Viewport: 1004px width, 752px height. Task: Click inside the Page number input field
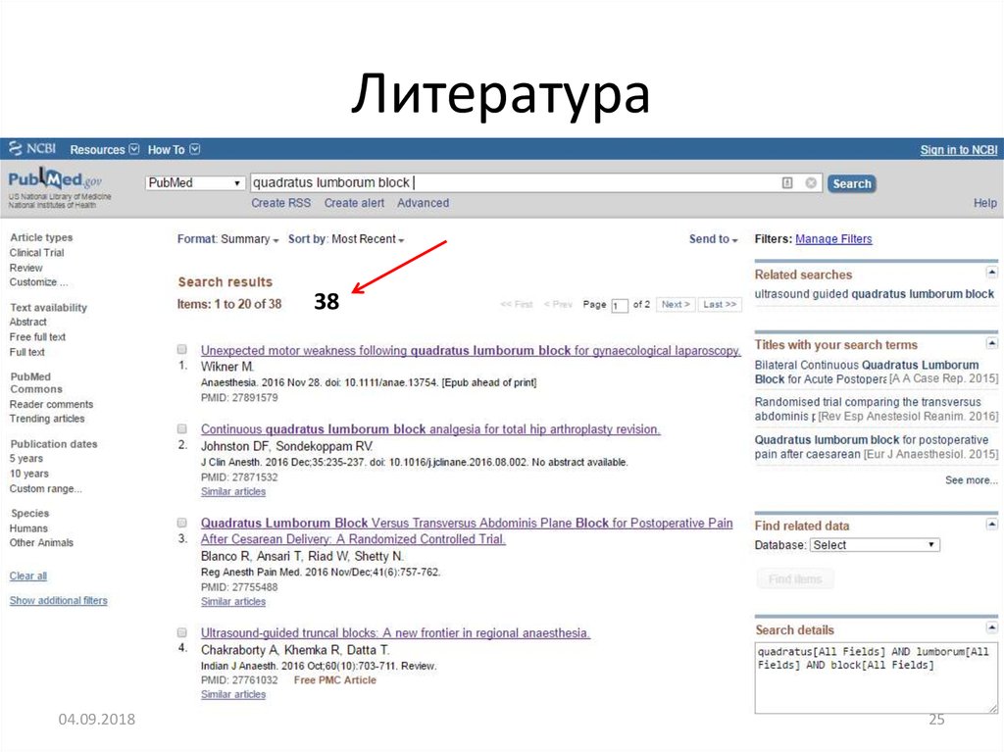pos(618,305)
